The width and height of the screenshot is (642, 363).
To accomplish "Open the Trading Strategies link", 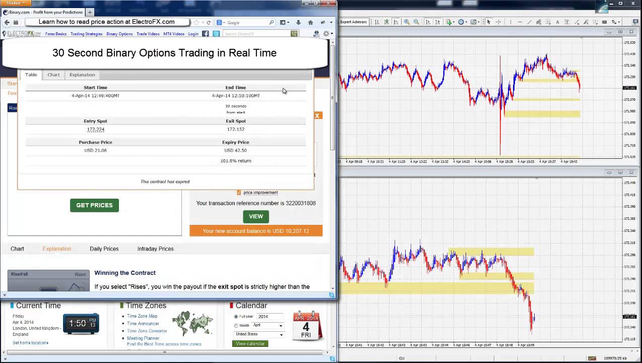I will click(x=87, y=34).
